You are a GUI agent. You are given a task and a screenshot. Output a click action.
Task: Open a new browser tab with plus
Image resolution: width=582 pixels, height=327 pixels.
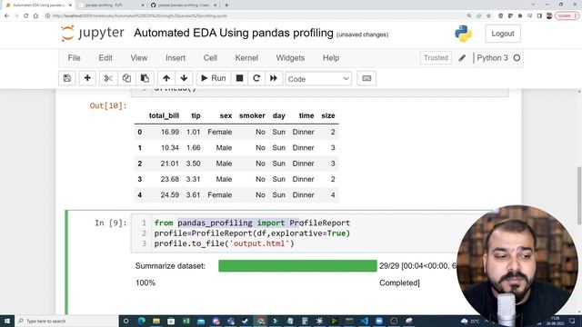tap(226, 5)
